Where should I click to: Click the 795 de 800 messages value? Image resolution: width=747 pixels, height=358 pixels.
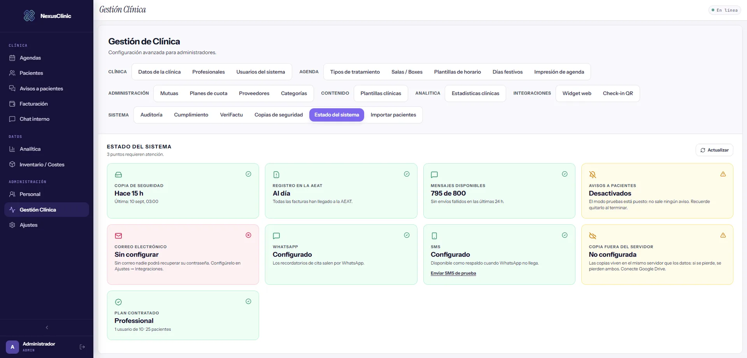448,193
